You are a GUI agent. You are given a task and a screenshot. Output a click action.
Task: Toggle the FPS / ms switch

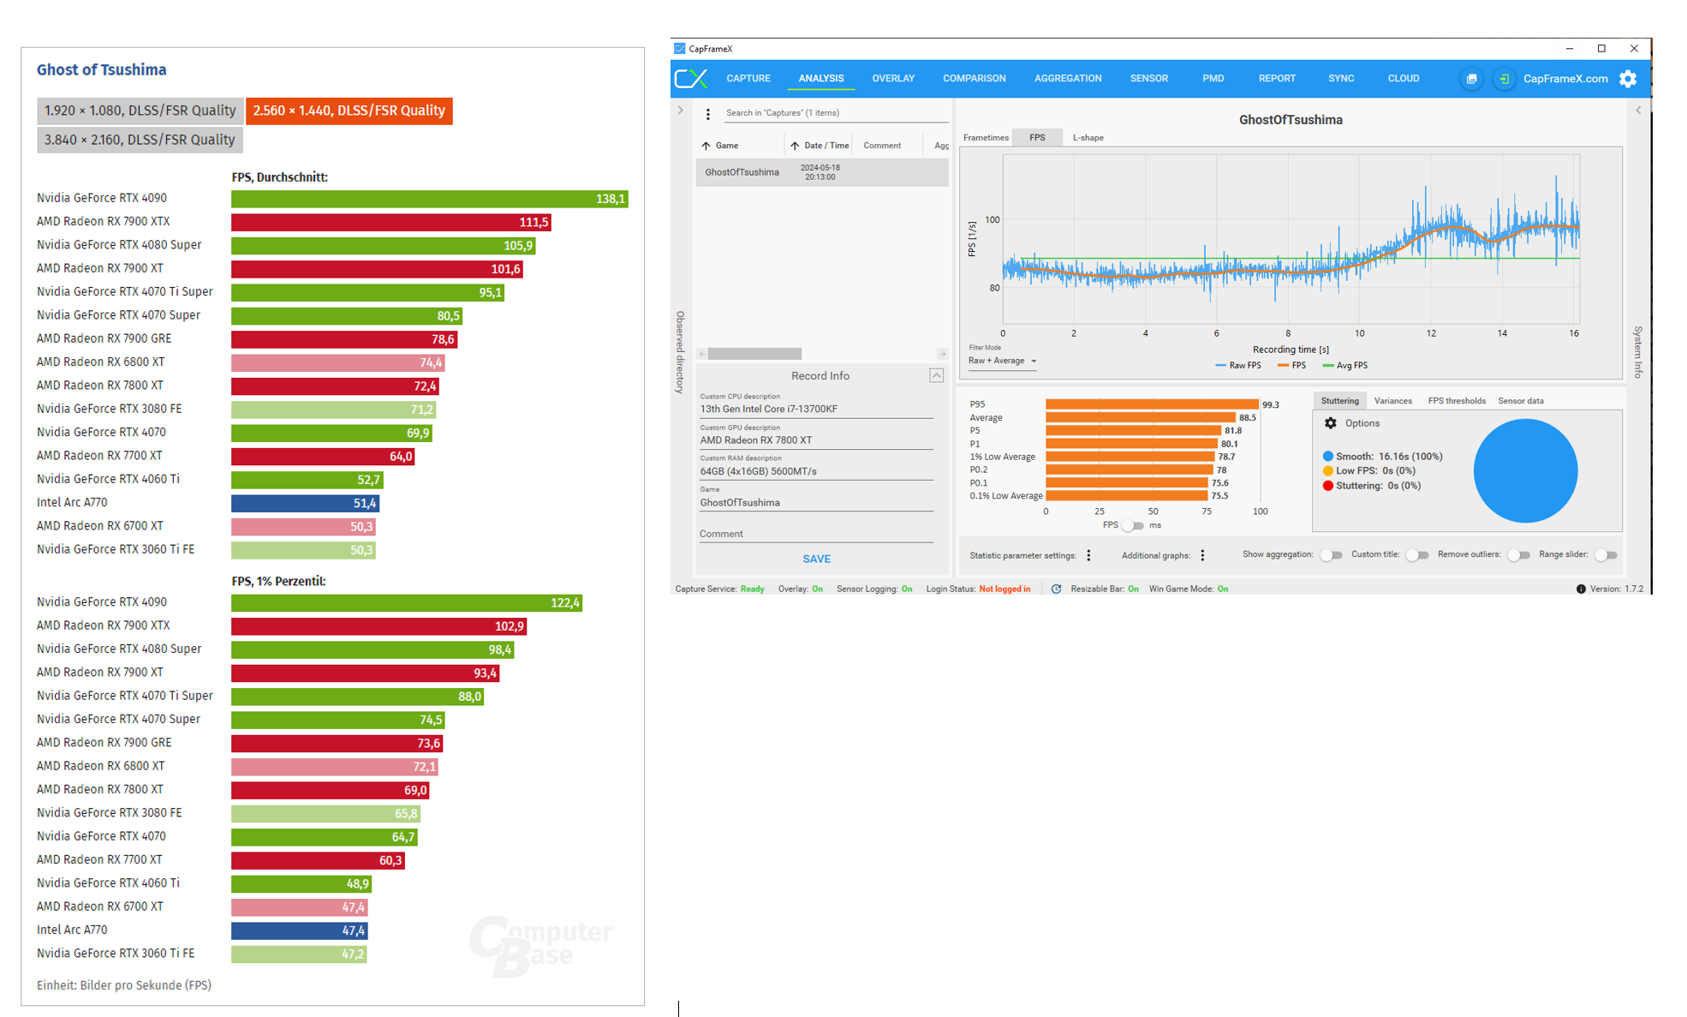pyautogui.click(x=1133, y=525)
